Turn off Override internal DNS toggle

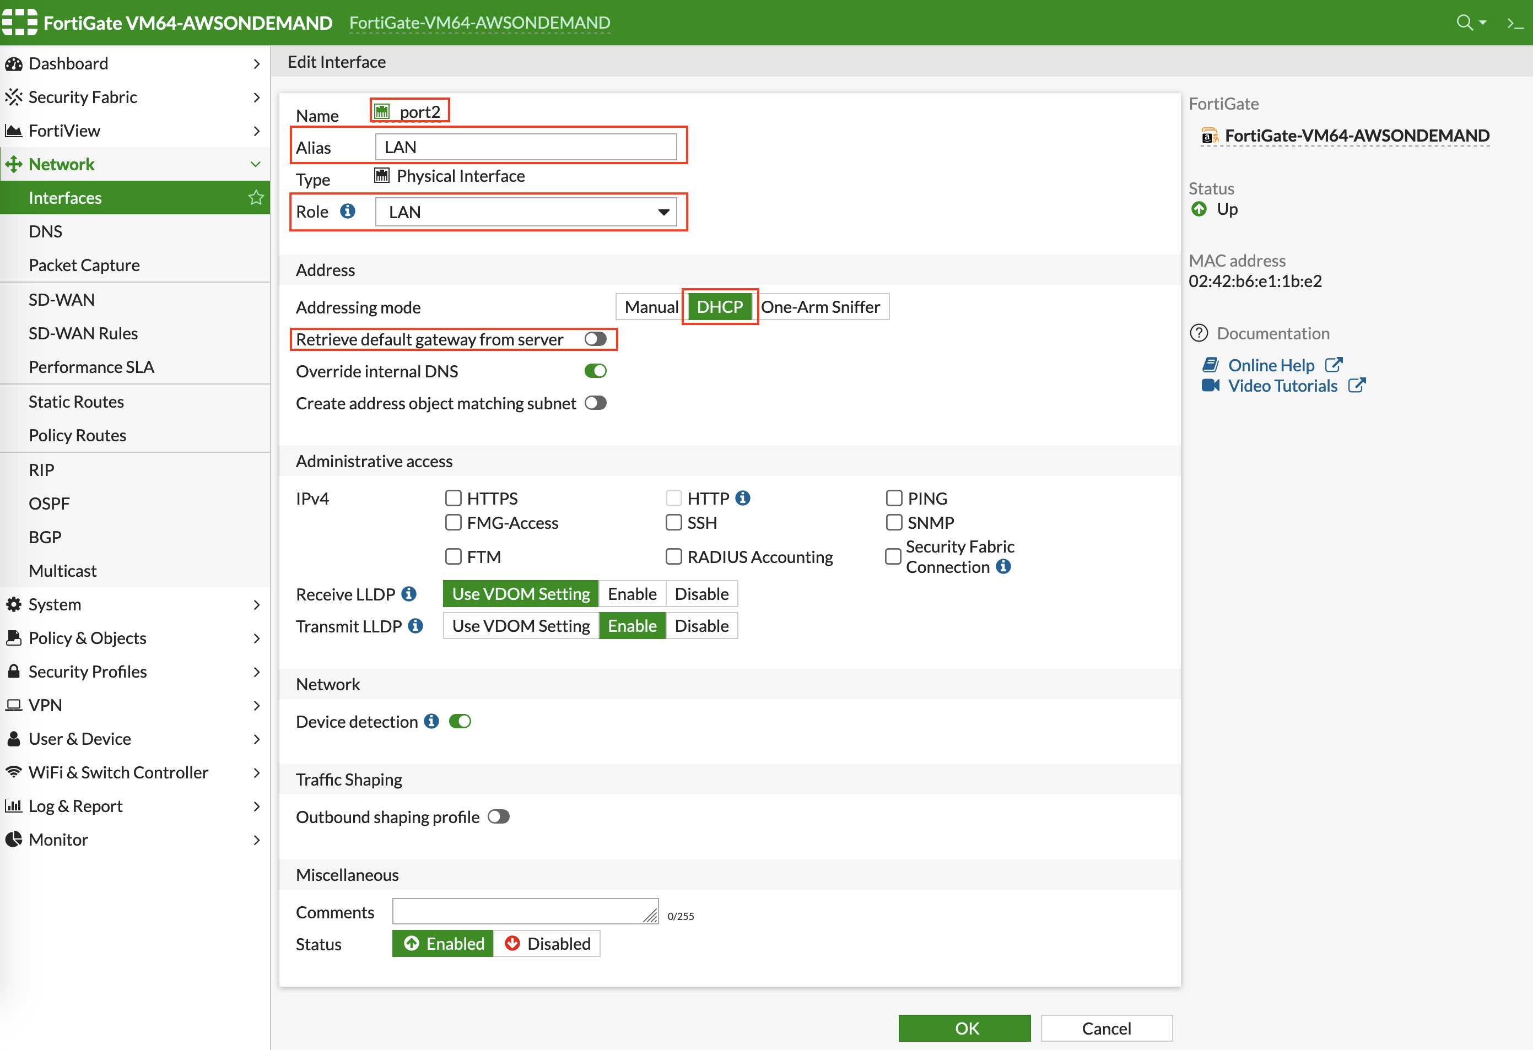(595, 371)
